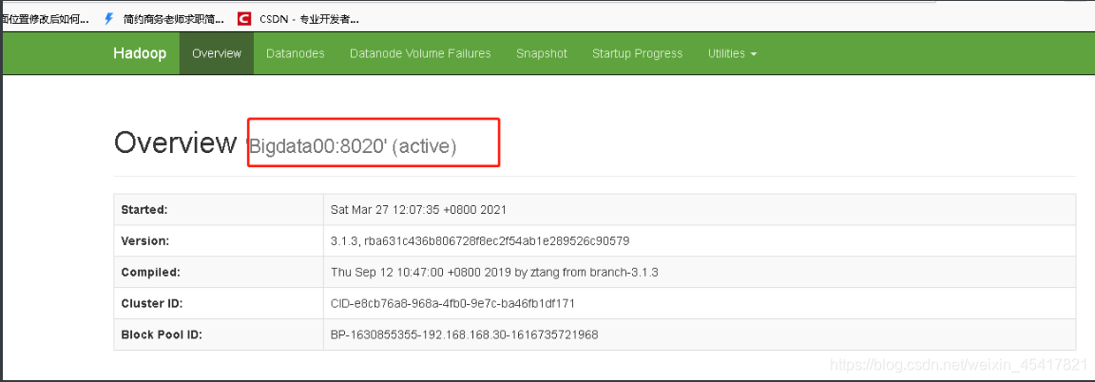This screenshot has width=1095, height=382.
Task: Select the Overview page heading
Action: click(x=175, y=143)
